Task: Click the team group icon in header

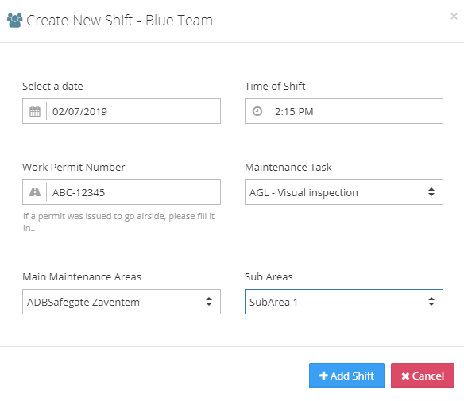Action: (14, 20)
